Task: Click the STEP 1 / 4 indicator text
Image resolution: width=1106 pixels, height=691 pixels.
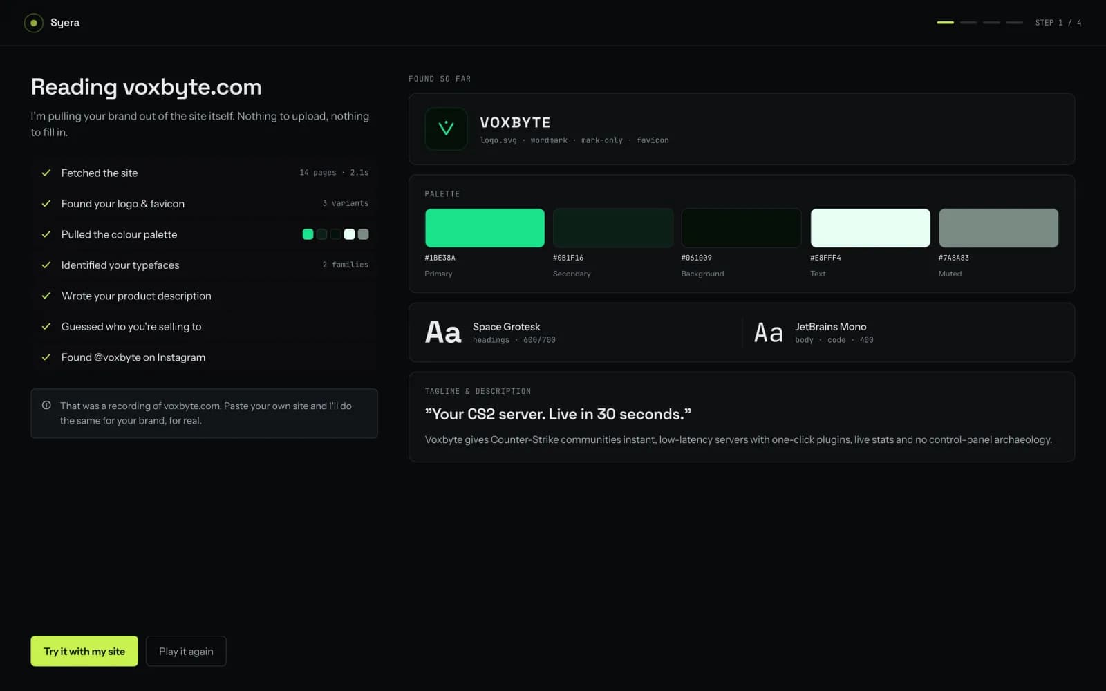Action: (1058, 23)
